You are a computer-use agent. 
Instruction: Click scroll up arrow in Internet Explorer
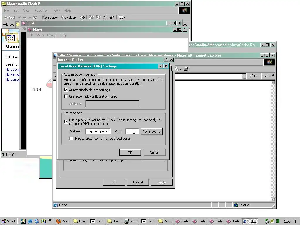273,82
